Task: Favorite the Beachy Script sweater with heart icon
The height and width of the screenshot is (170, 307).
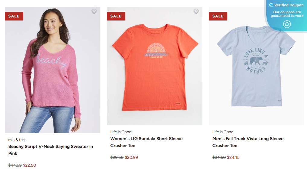Action: click(x=94, y=12)
